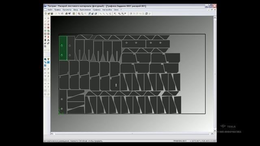
Task: Select the filled red rectangle tool
Action: (x=48, y=28)
